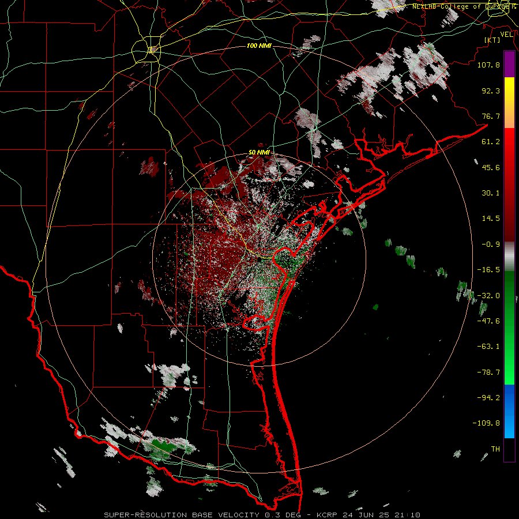Click the 76.7 velocity scale value

[491, 116]
